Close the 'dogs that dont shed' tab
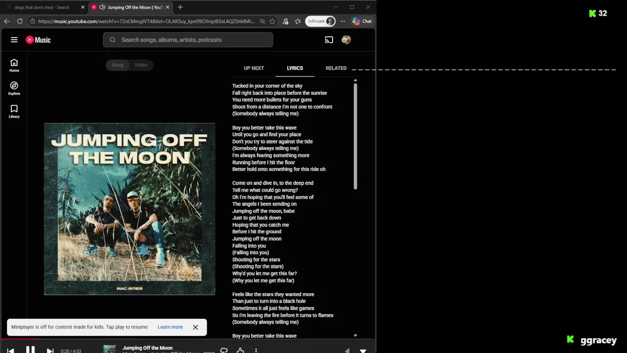Screen dimensions: 627x353 82,7
